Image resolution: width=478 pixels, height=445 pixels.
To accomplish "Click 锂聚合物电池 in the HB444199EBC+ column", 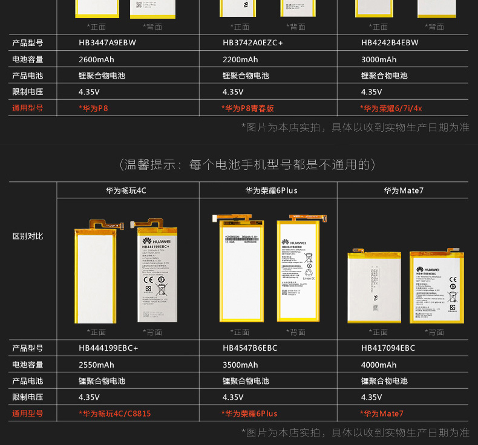I will coord(102,381).
